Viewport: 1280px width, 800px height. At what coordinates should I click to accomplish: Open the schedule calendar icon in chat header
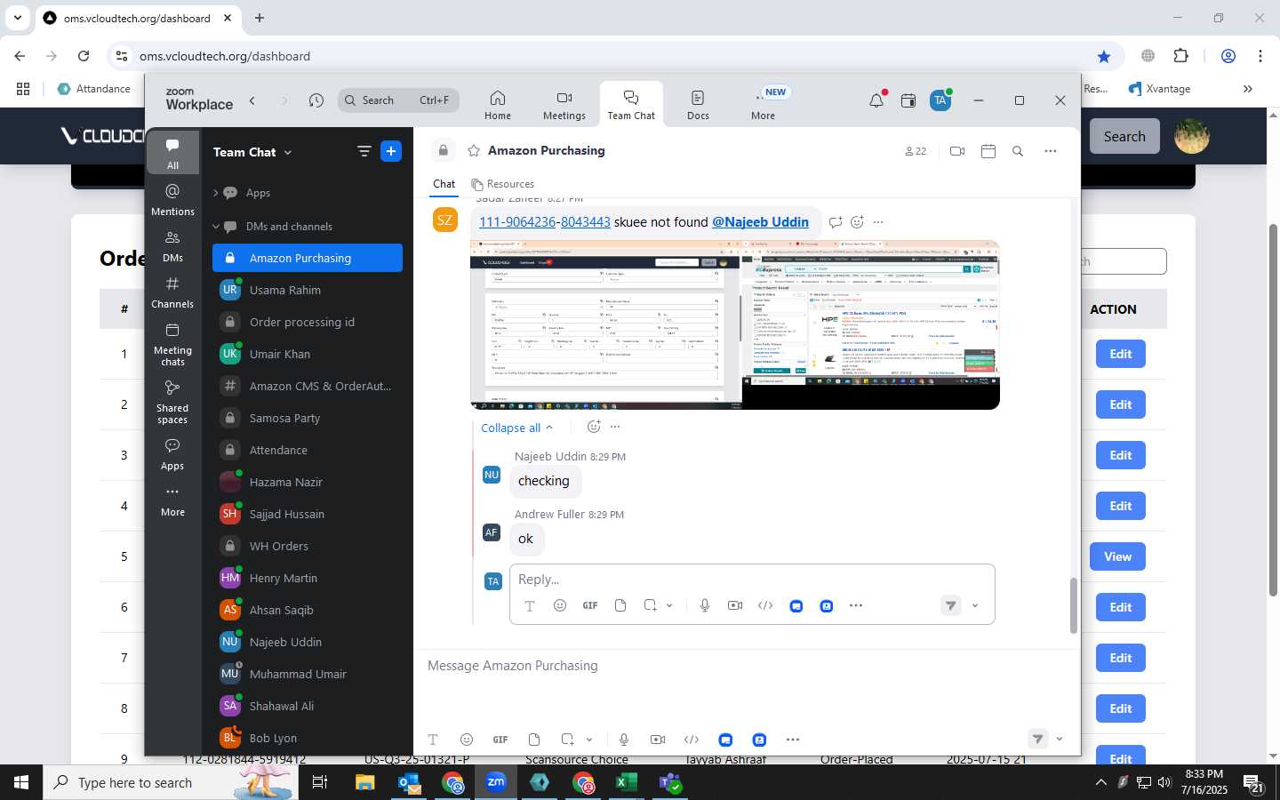click(x=988, y=151)
